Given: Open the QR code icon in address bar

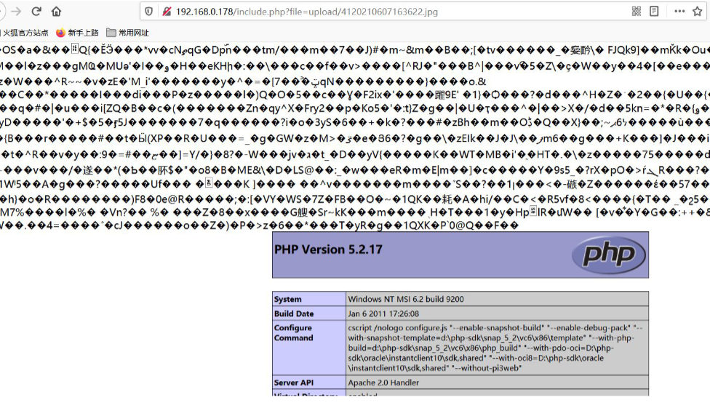Looking at the screenshot, I should [637, 12].
